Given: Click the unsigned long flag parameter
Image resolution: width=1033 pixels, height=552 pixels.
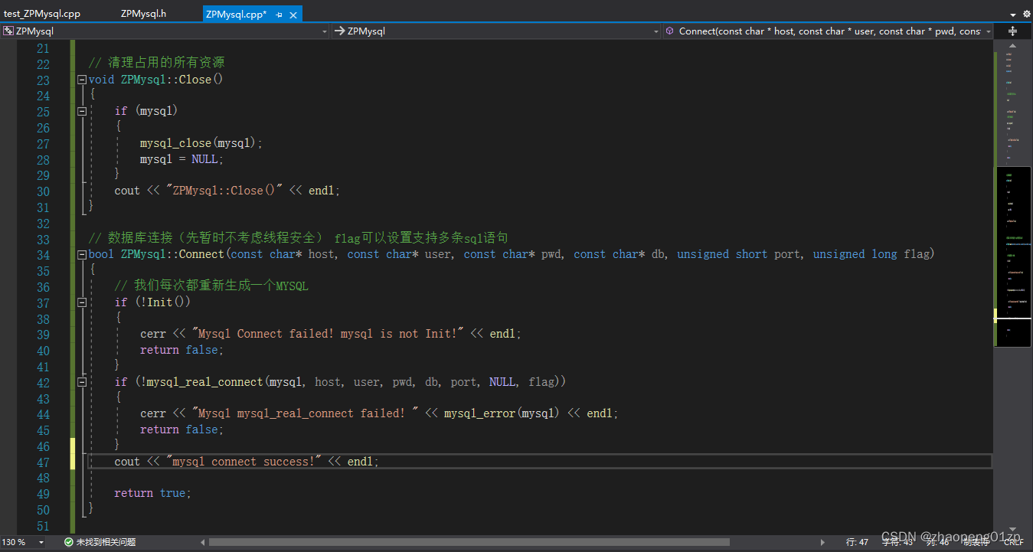Looking at the screenshot, I should click(x=871, y=254).
